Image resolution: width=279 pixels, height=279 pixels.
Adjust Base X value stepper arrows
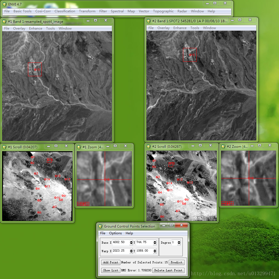click(131, 242)
